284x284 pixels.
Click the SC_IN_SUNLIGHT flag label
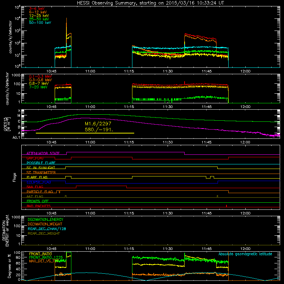(x=41, y=168)
